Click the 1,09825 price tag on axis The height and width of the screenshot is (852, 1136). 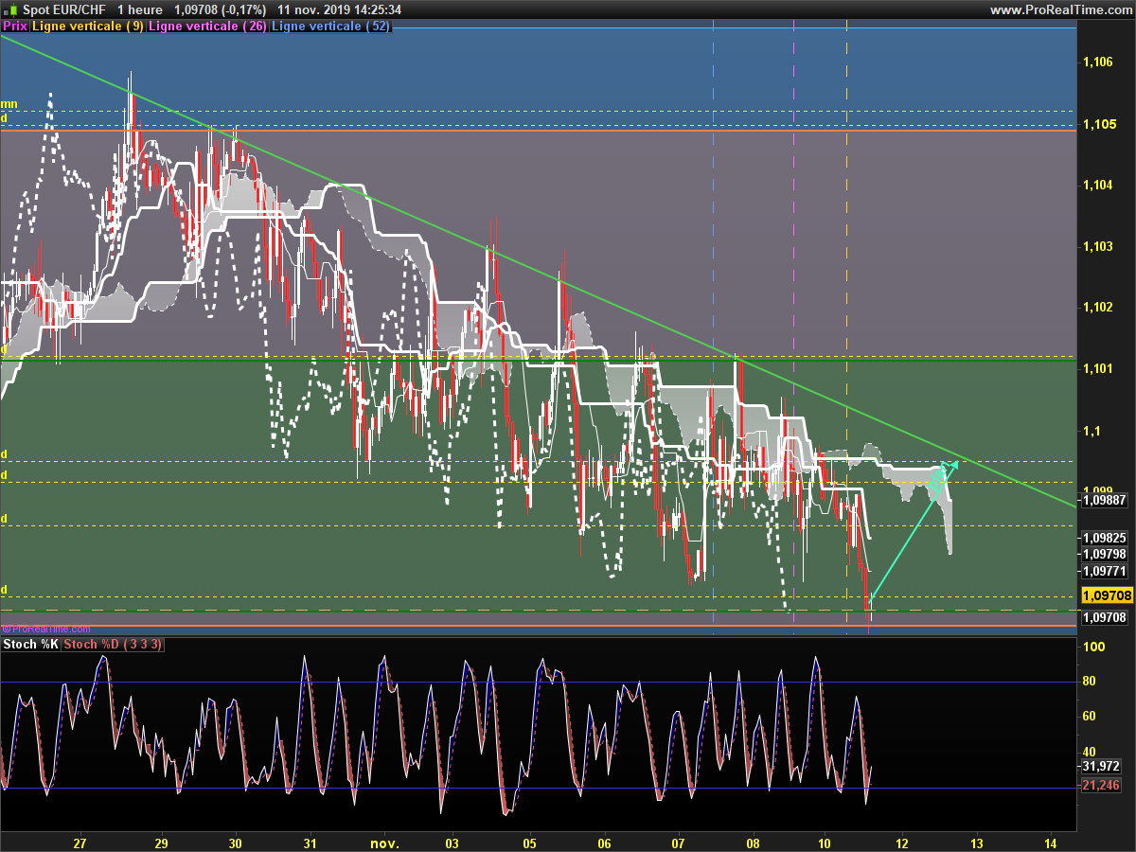click(1103, 537)
